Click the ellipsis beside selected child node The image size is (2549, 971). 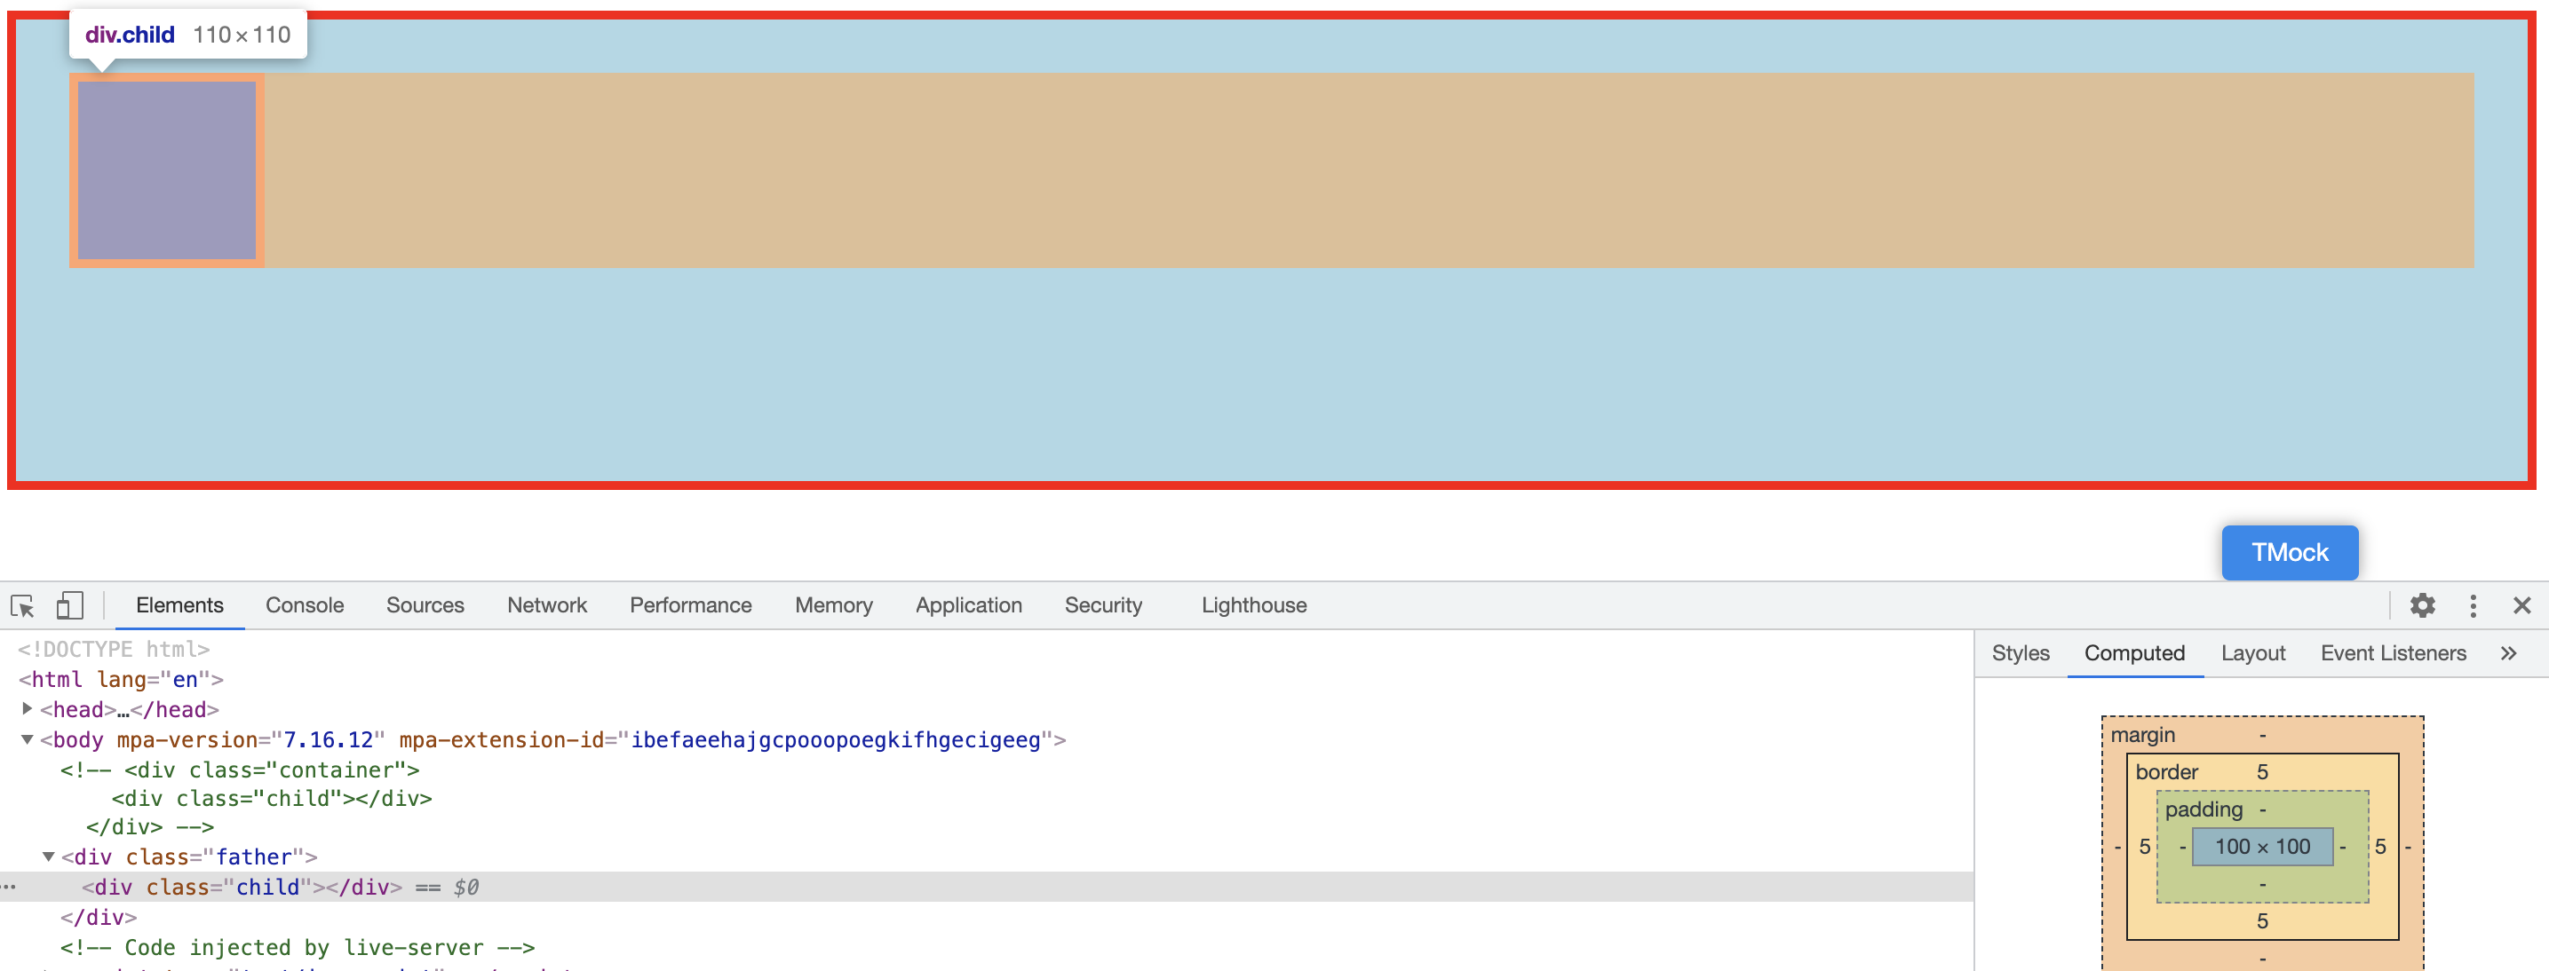coord(9,887)
